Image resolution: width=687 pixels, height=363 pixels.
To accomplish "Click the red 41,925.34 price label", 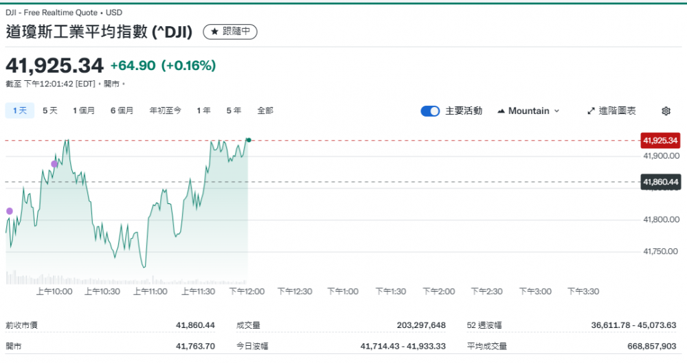I will pyautogui.click(x=660, y=141).
